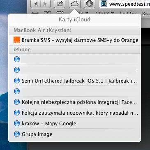Click the Orange logo favicon

(x=17, y=40)
